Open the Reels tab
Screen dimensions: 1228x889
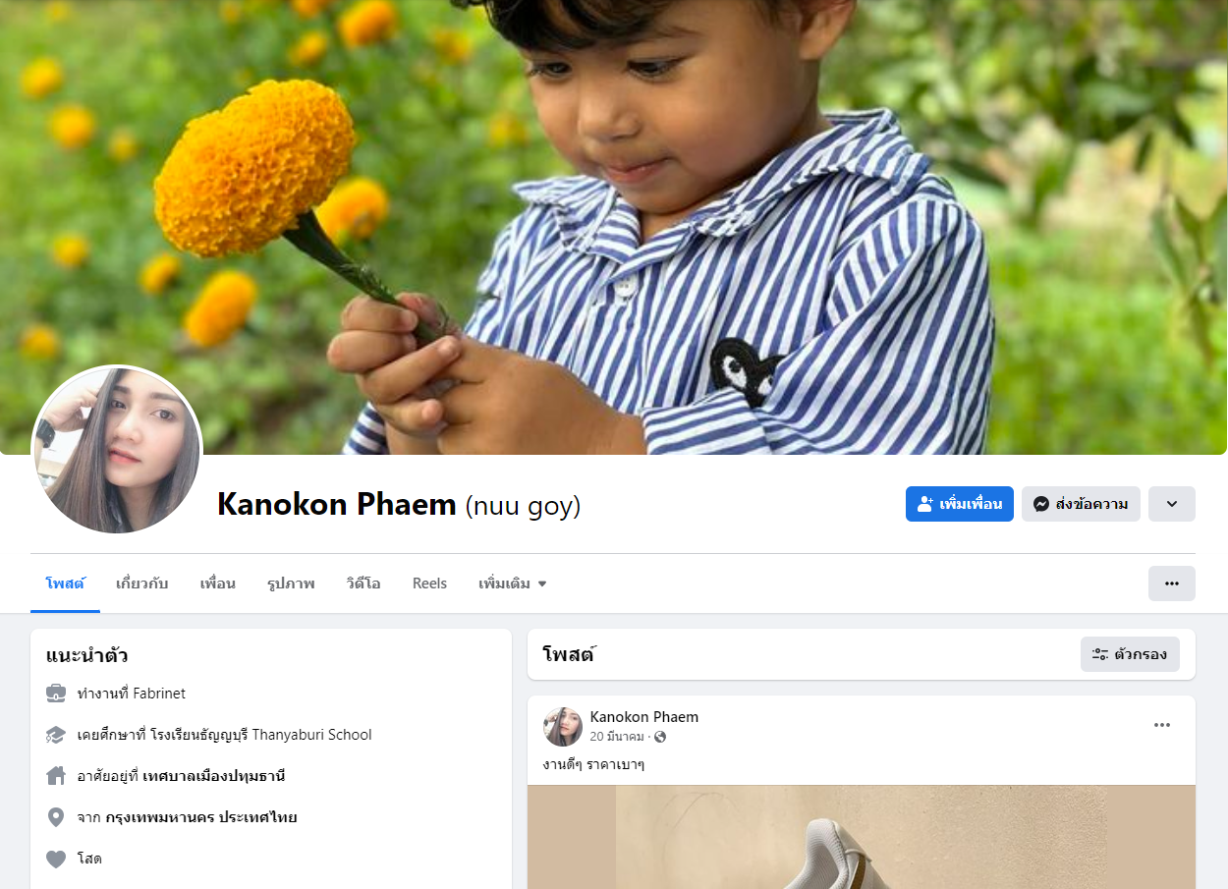point(429,583)
